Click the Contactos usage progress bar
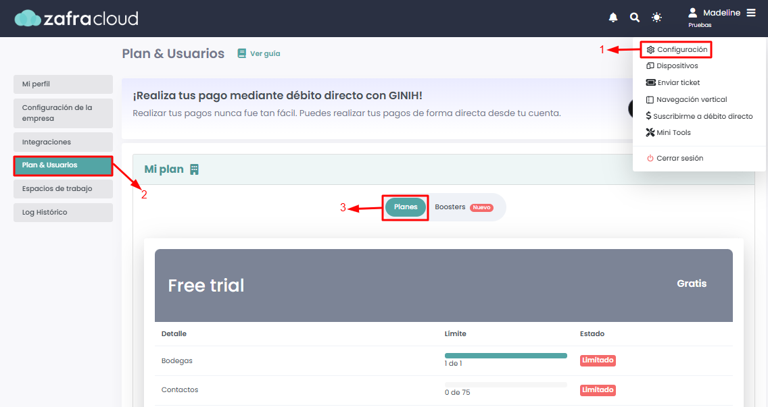Image resolution: width=768 pixels, height=407 pixels. point(506,385)
